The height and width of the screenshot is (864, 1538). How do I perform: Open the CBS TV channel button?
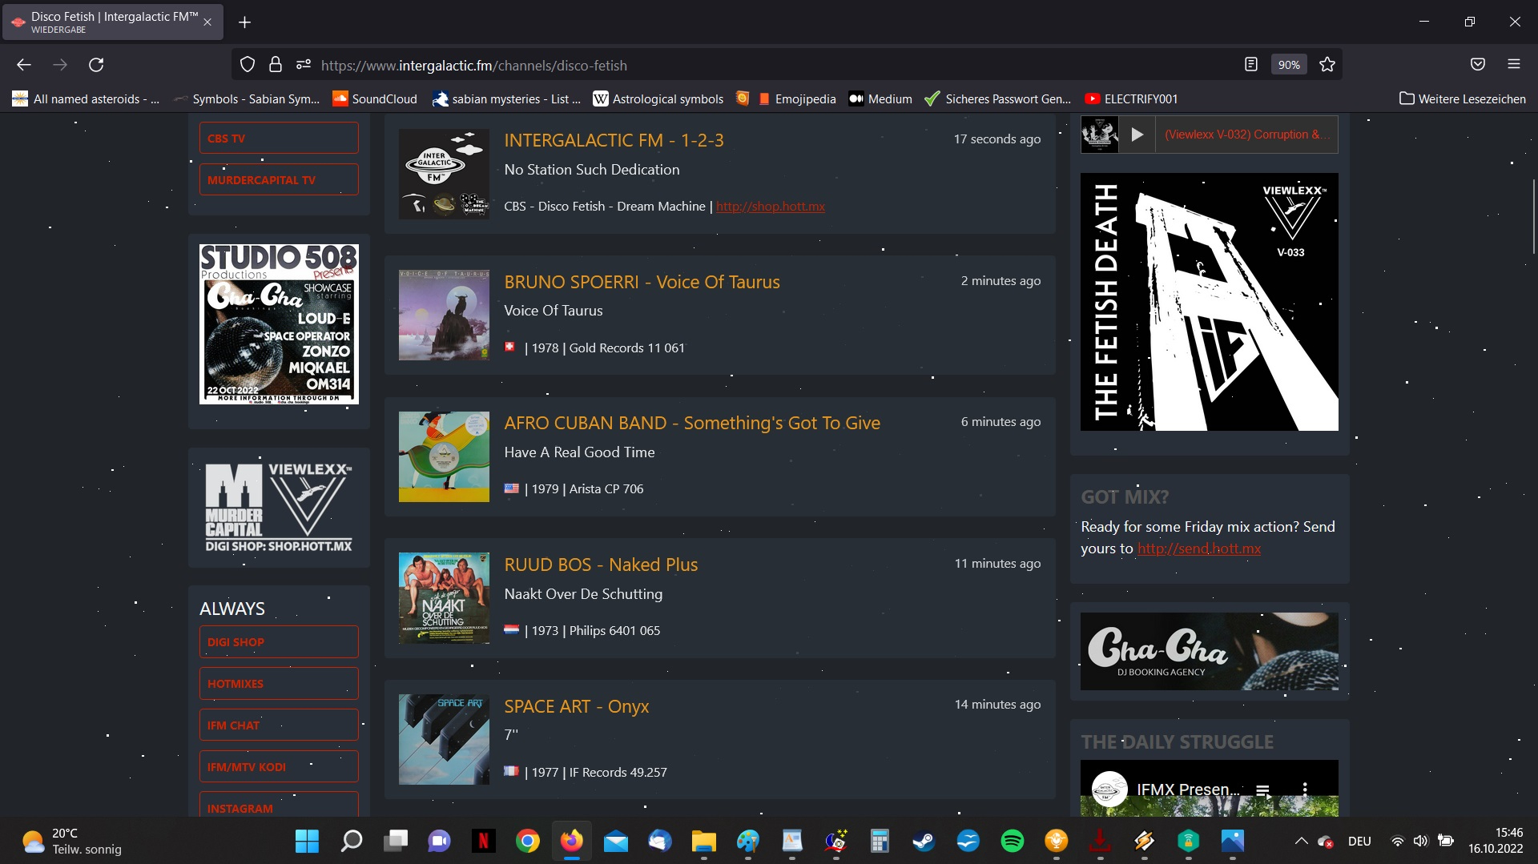(x=278, y=138)
